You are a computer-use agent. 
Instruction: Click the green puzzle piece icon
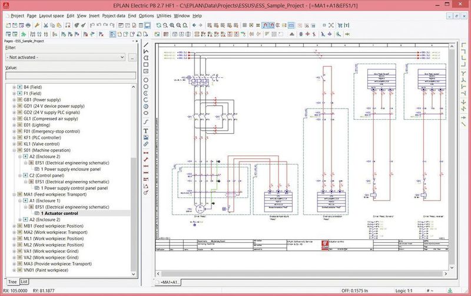click(x=23, y=34)
